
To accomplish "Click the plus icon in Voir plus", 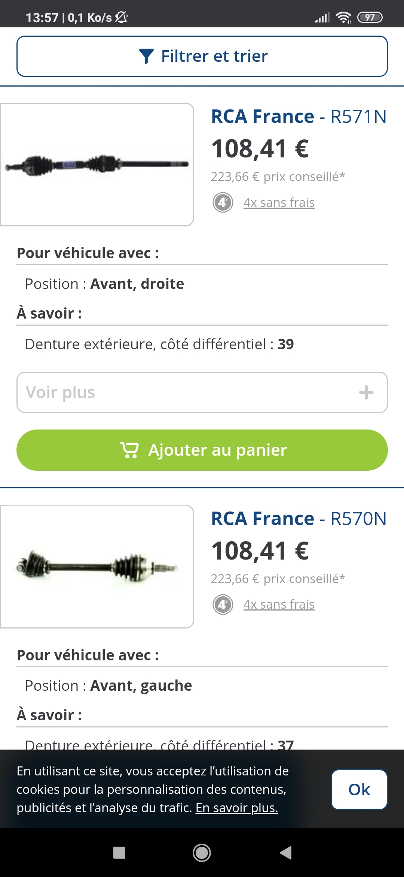I will [366, 392].
